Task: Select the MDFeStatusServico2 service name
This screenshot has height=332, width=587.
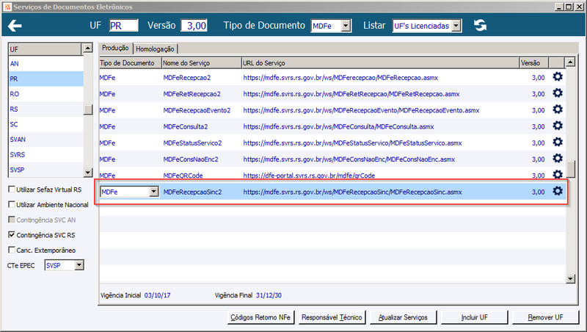Action: (x=192, y=142)
